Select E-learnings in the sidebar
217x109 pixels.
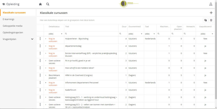(8, 19)
